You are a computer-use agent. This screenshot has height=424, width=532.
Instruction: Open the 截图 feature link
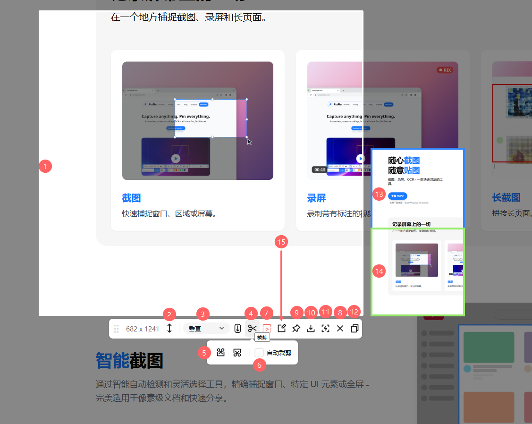[131, 198]
